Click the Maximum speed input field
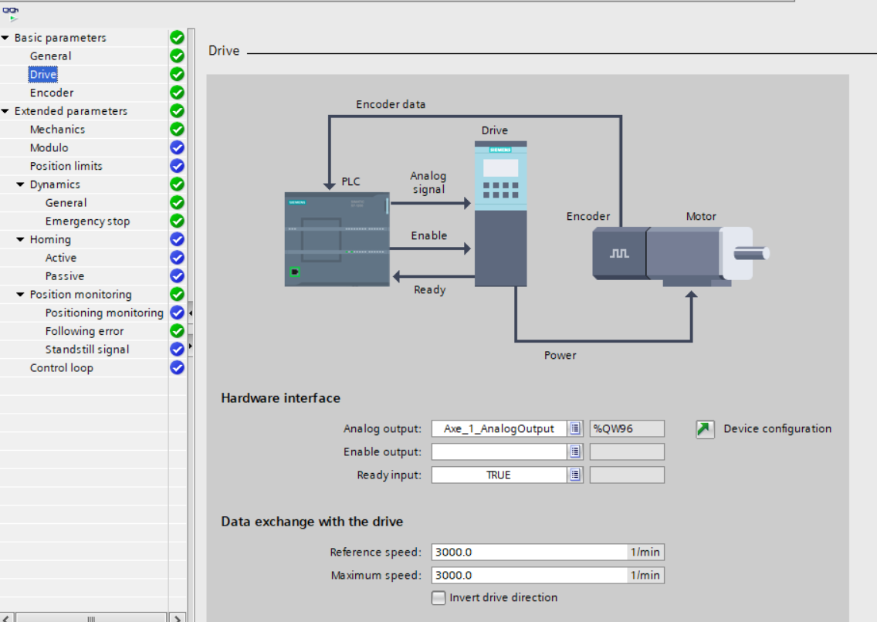The image size is (877, 622). (x=530, y=576)
